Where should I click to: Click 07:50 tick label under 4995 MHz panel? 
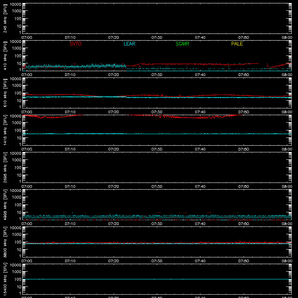pyautogui.click(x=244, y=224)
